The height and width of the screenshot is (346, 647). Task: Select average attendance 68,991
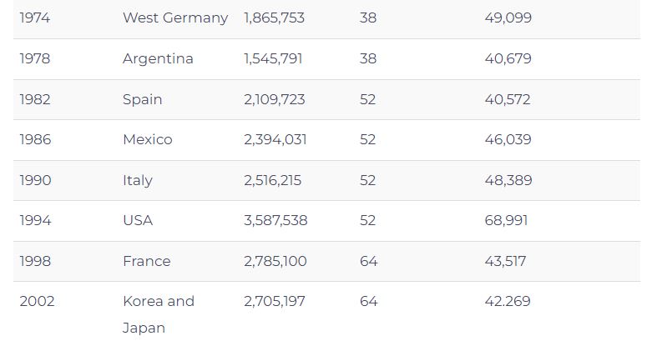[x=508, y=220]
